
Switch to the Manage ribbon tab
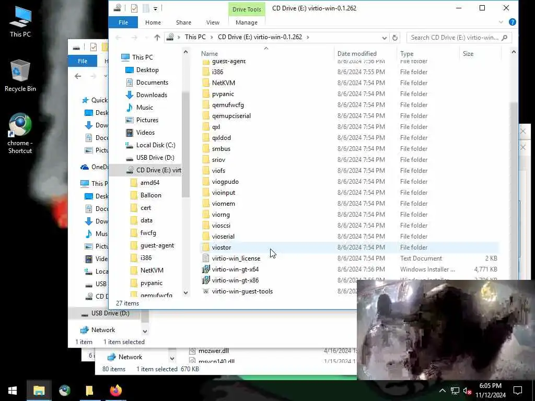(x=247, y=22)
